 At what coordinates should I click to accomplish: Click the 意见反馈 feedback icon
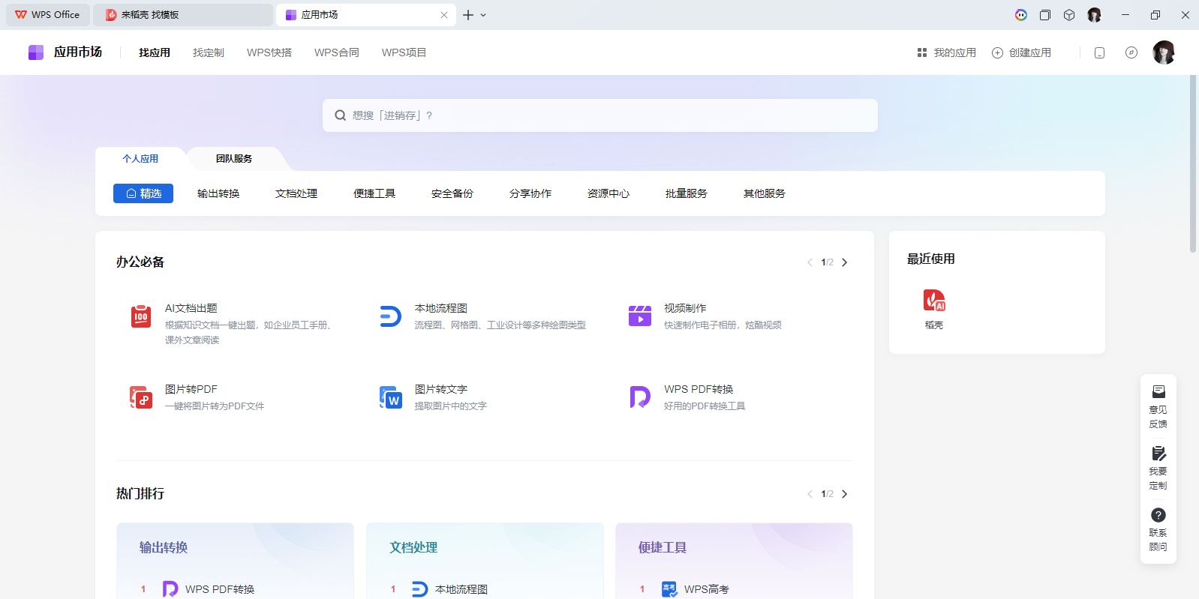tap(1158, 392)
